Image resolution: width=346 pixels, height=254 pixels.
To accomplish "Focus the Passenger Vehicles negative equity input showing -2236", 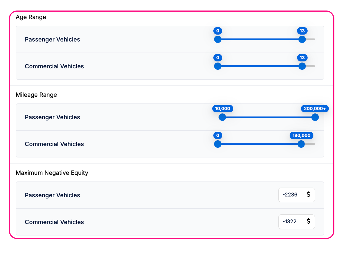I will (290, 195).
